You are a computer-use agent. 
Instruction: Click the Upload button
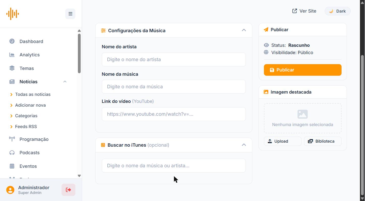click(x=283, y=141)
